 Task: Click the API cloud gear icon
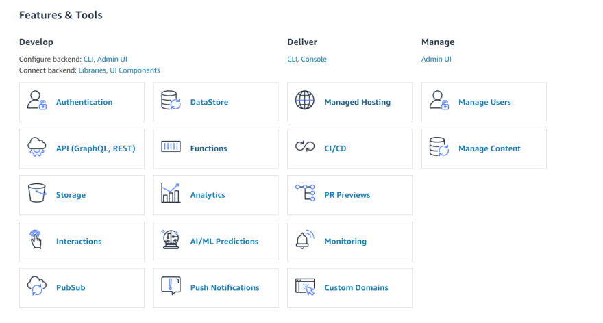(37, 146)
